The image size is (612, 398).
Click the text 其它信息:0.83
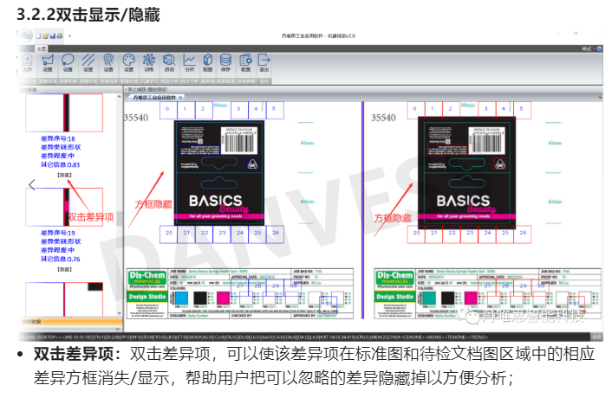[60, 164]
